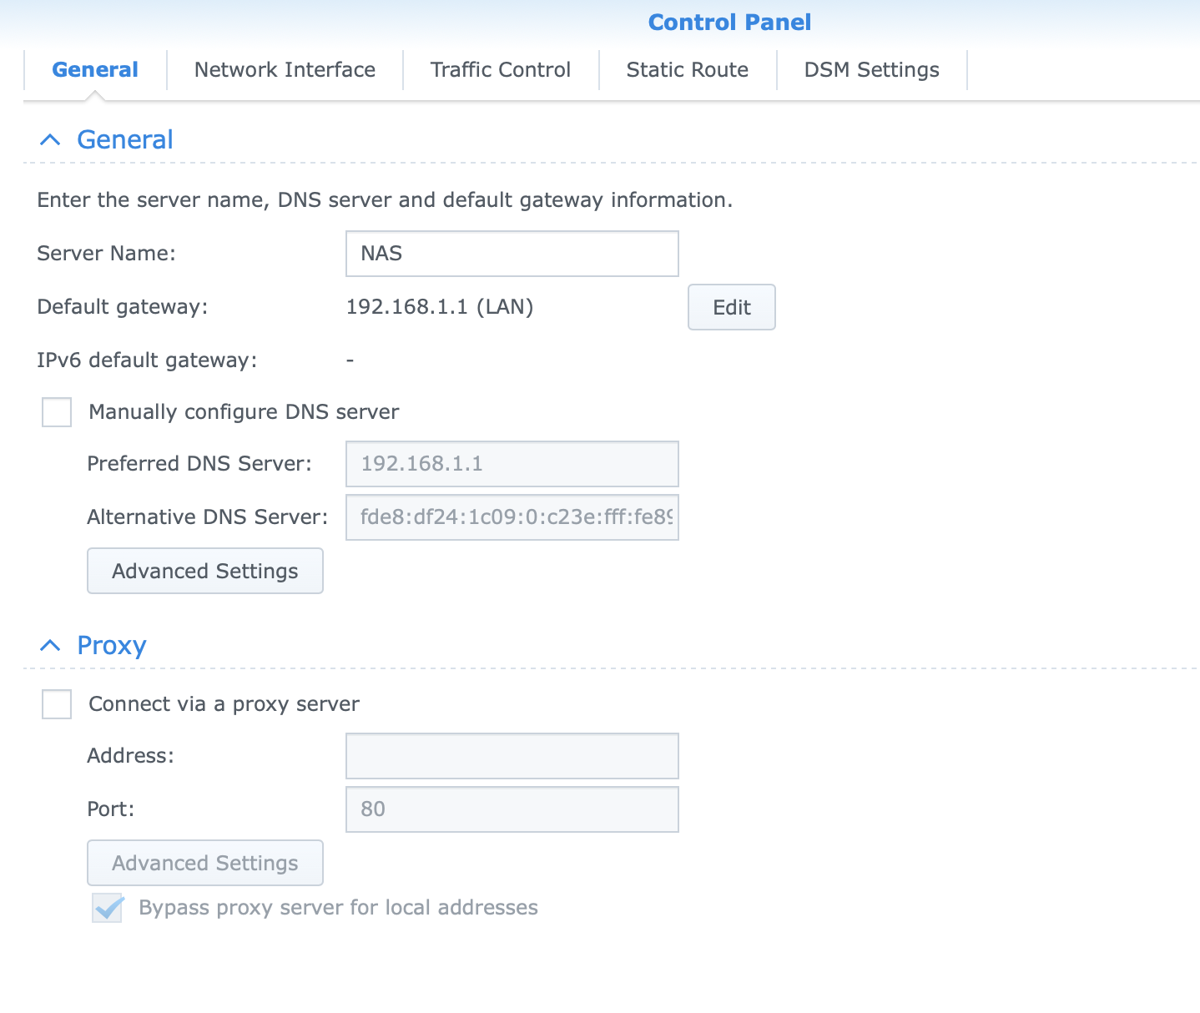
Task: Click the proxy Address input field
Action: 512,756
